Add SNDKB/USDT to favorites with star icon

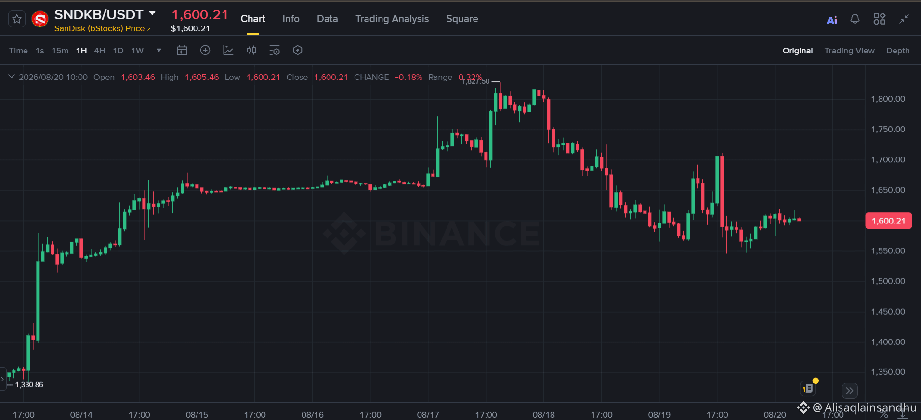(17, 19)
